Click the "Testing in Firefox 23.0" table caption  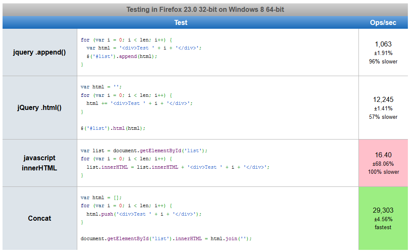pyautogui.click(x=205, y=10)
